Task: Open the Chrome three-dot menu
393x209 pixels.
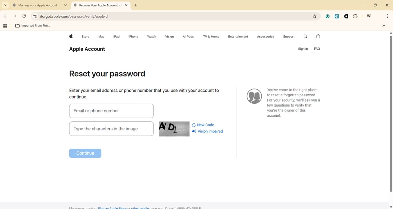Action: coord(387,16)
